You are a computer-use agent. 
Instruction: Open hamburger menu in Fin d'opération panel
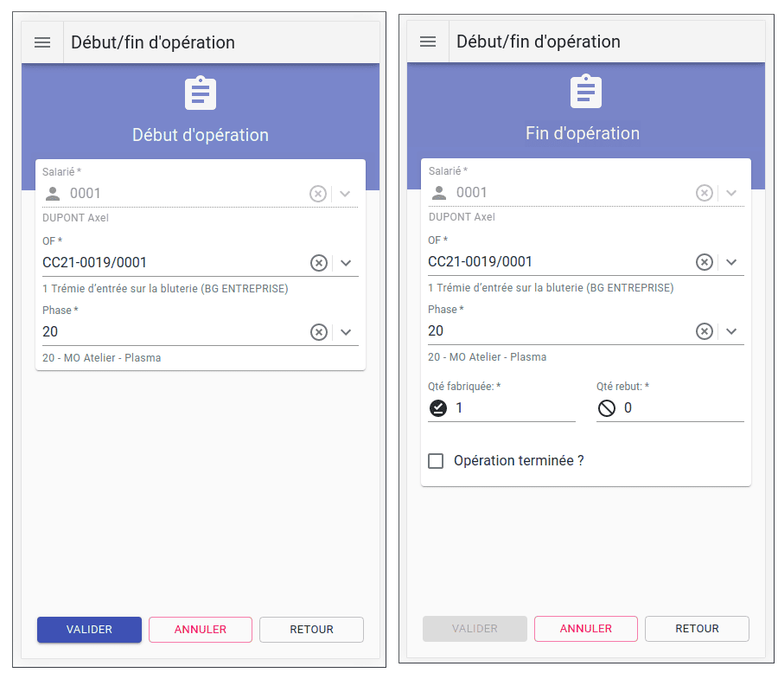click(428, 42)
